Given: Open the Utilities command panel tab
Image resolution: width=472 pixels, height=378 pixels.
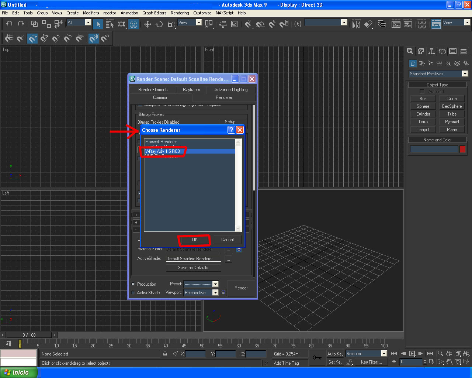Looking at the screenshot, I should 464,51.
